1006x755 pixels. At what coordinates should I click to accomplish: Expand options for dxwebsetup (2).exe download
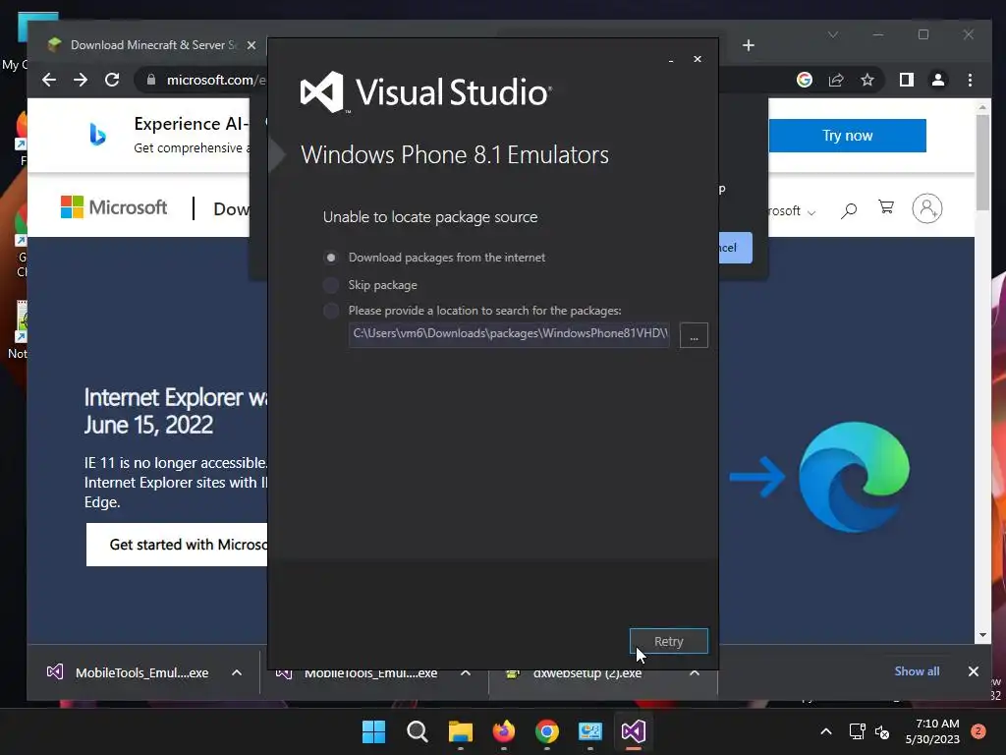[x=695, y=672]
